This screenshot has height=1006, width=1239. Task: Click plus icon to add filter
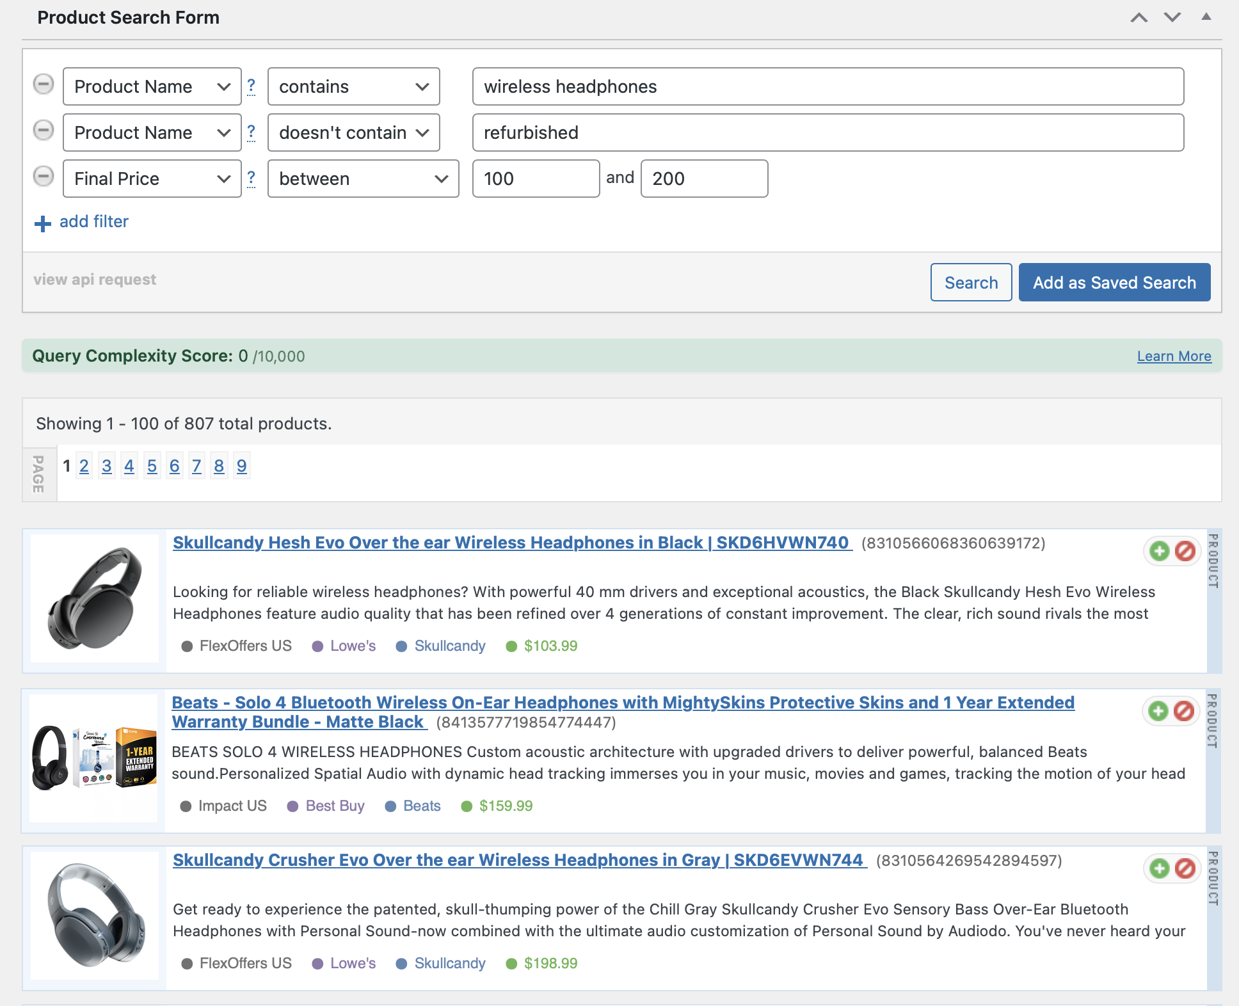point(43,223)
